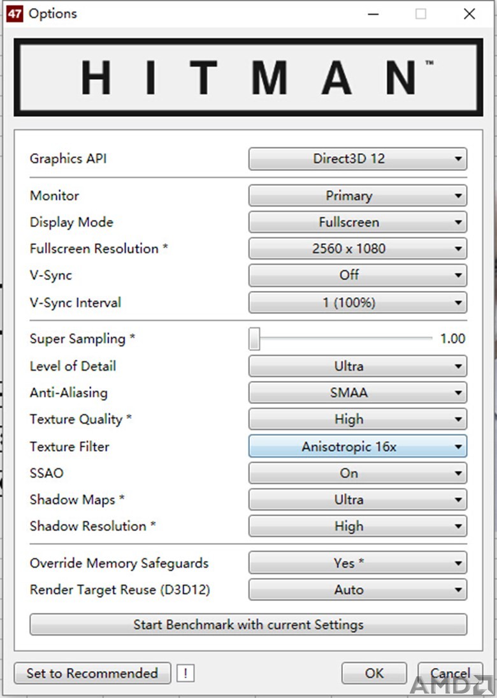This screenshot has height=698, width=497.
Task: Open Override Memory Safeguards dropdown
Action: click(x=357, y=563)
